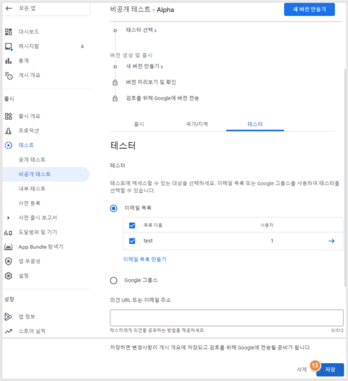Click 검토를 위해 Google에 버전 전송 step
The height and width of the screenshot is (381, 348).
click(162, 98)
